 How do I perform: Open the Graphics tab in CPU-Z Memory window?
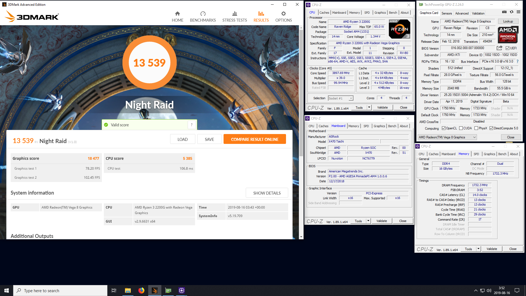489,154
